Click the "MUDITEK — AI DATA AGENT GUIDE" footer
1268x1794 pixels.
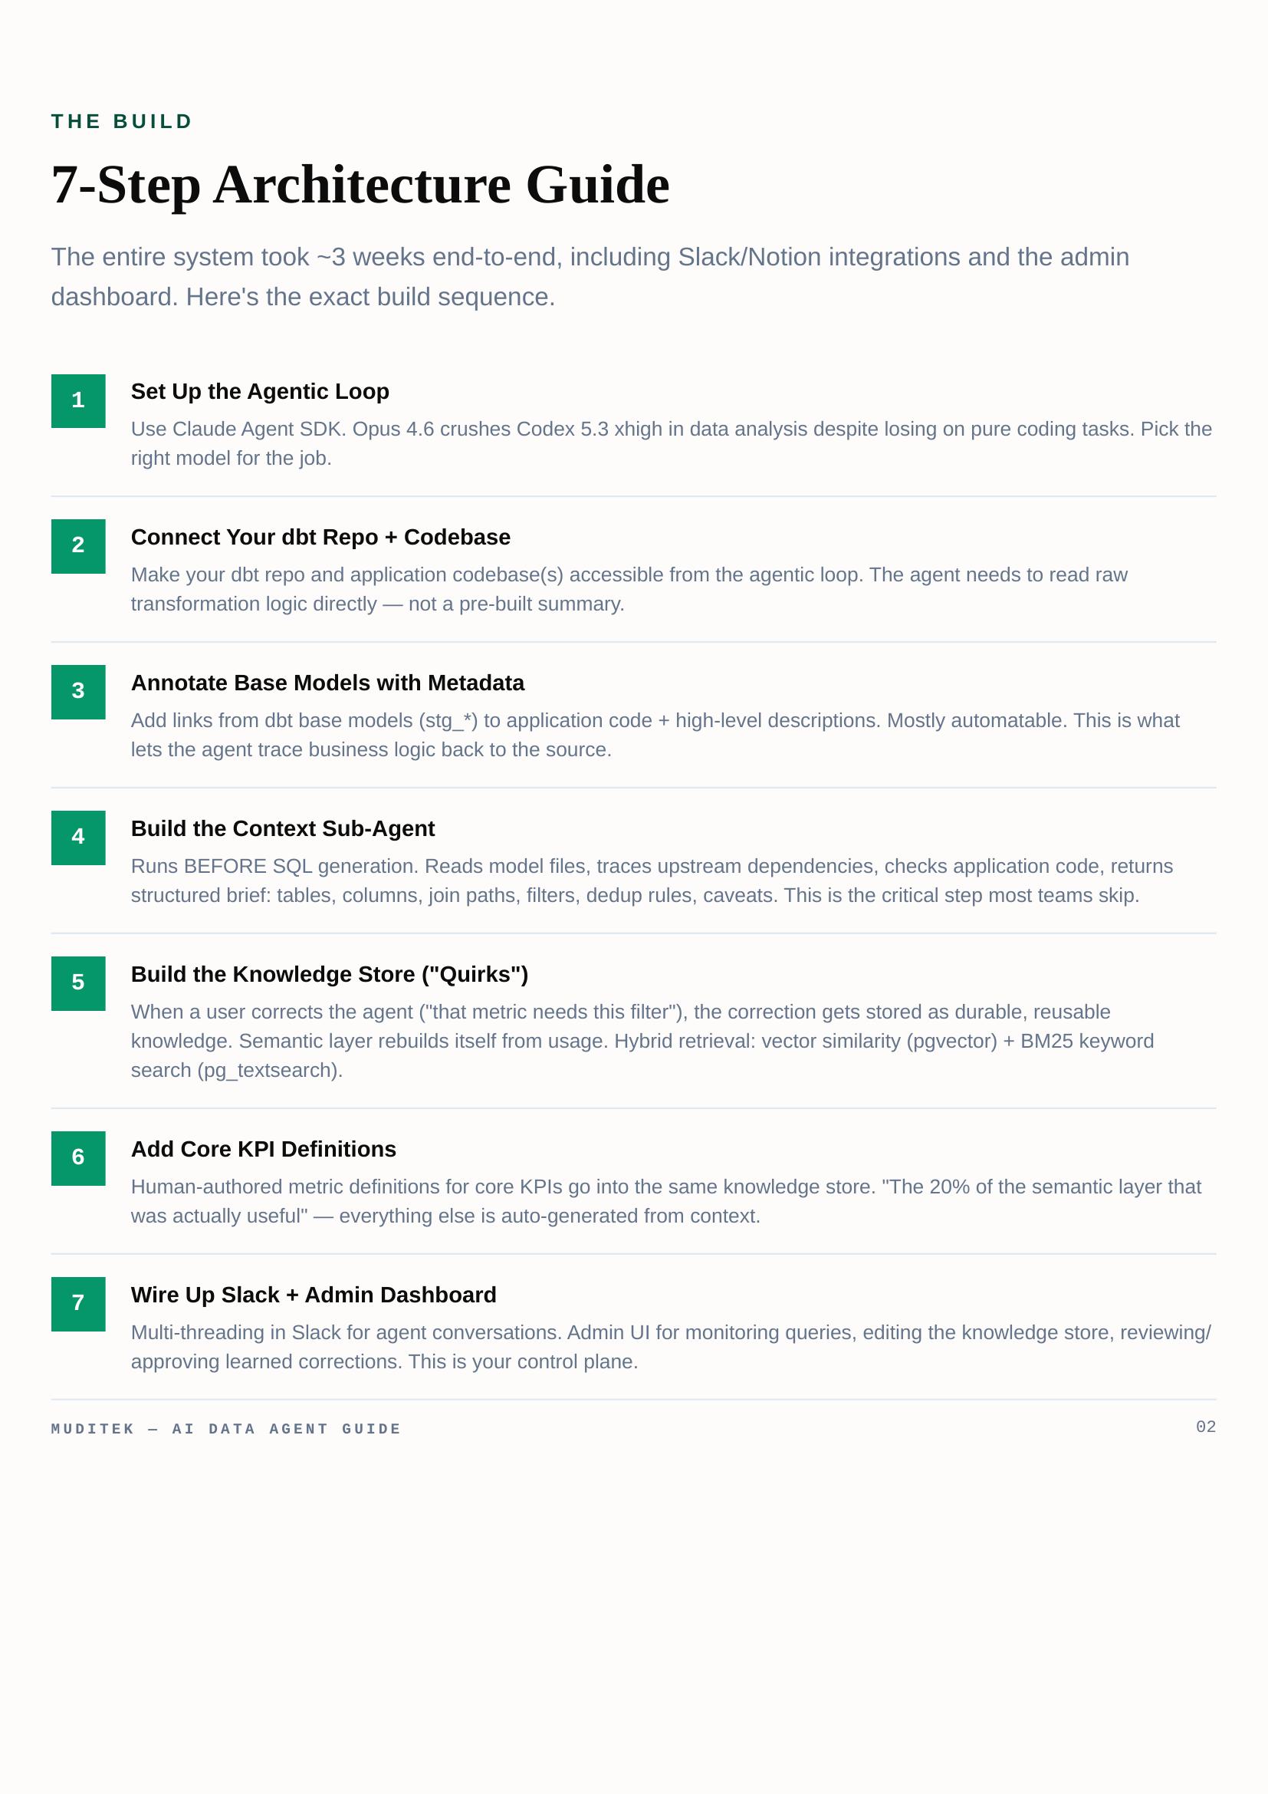pos(225,1429)
